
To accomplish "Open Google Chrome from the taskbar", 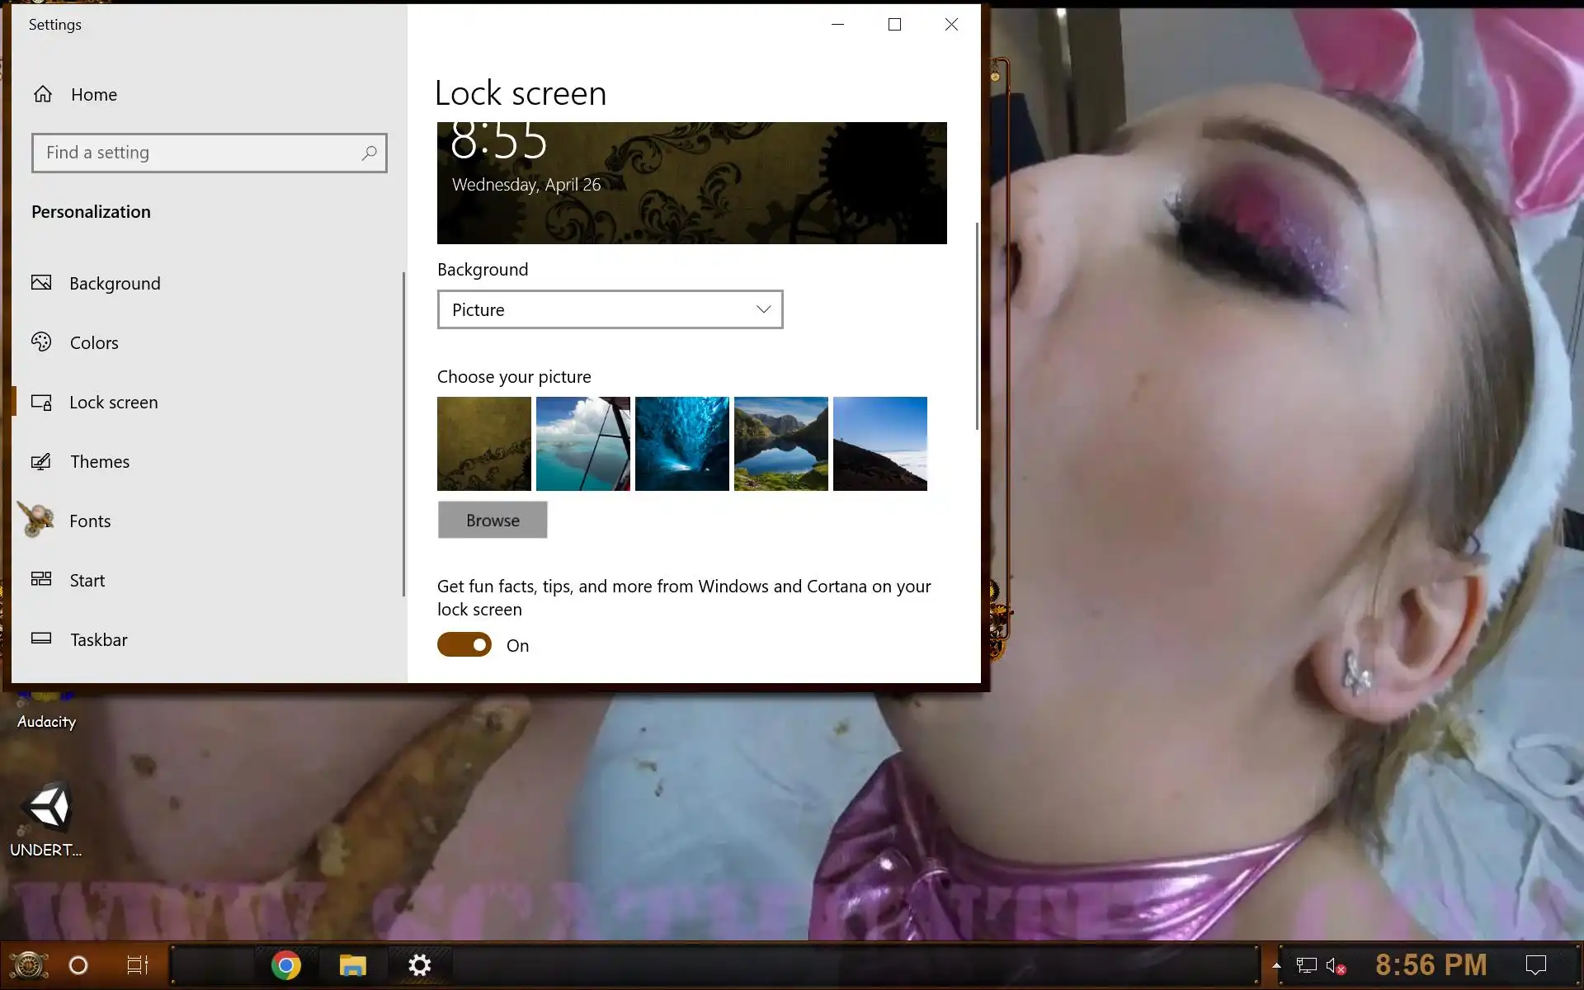I will [286, 964].
